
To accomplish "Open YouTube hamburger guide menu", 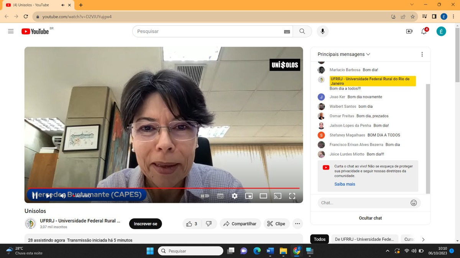I will click(x=11, y=31).
